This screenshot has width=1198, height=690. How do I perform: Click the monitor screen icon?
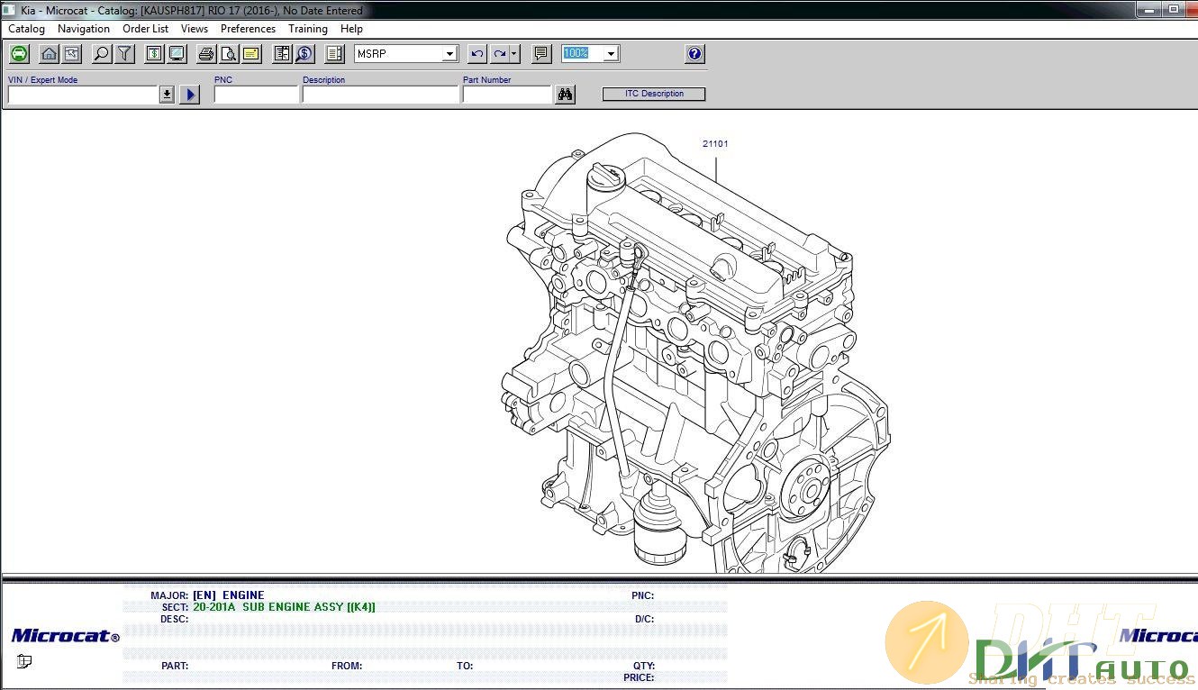click(x=177, y=54)
